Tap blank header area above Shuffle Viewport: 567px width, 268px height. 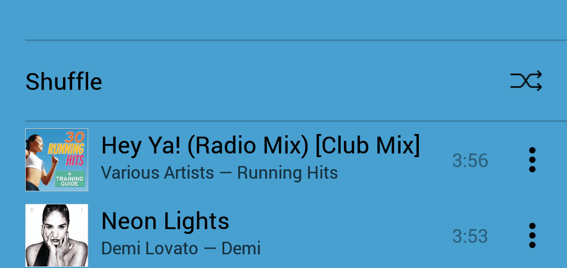283,19
